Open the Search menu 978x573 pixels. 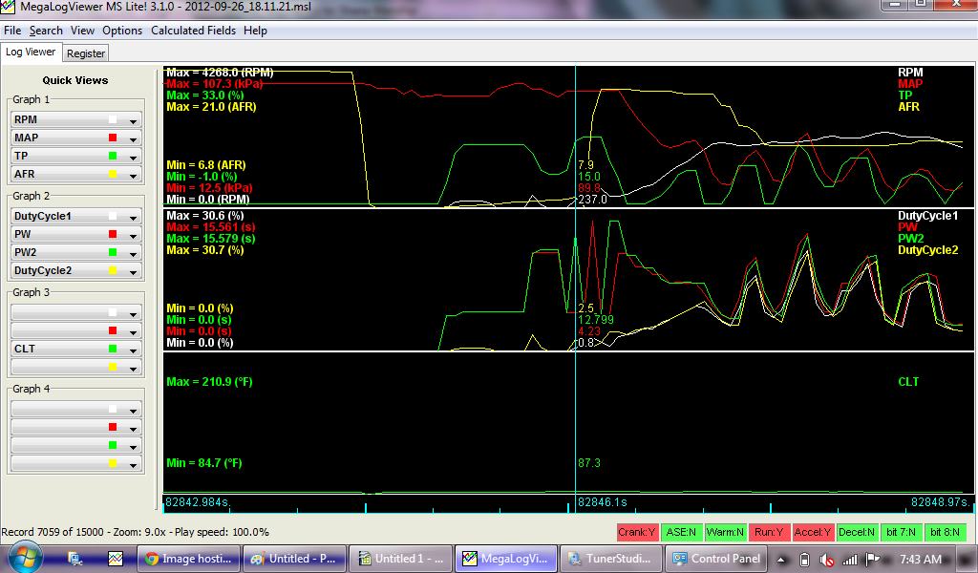[x=46, y=31]
